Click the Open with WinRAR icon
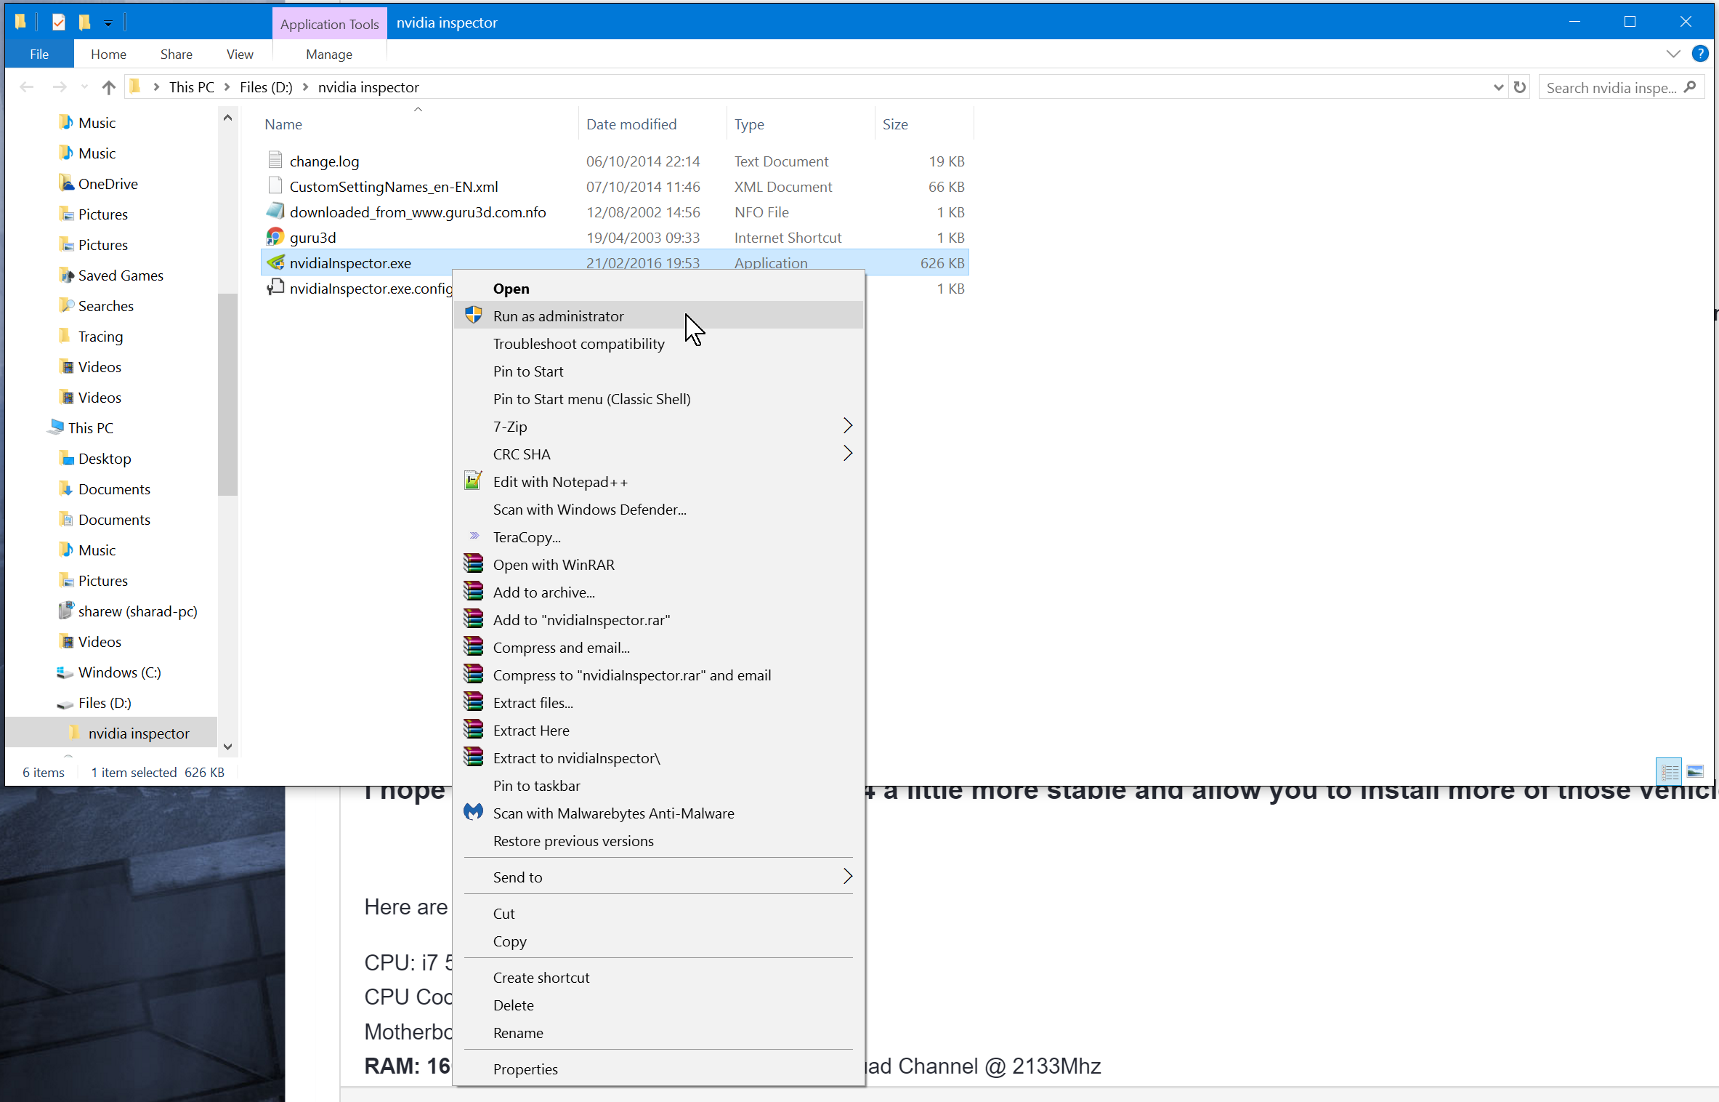 (474, 564)
